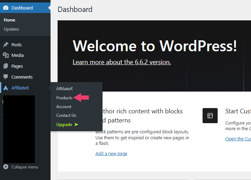Choose Products in AffiliateX submenu
The height and width of the screenshot is (180, 251).
click(x=64, y=98)
